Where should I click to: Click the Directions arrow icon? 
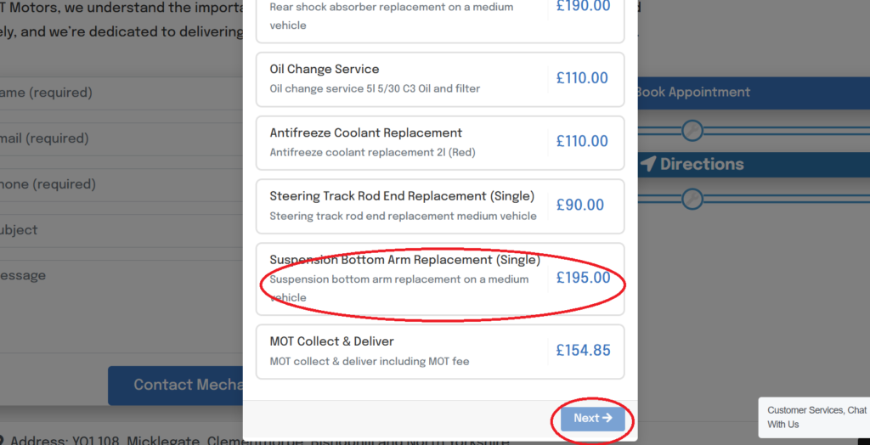click(x=648, y=164)
